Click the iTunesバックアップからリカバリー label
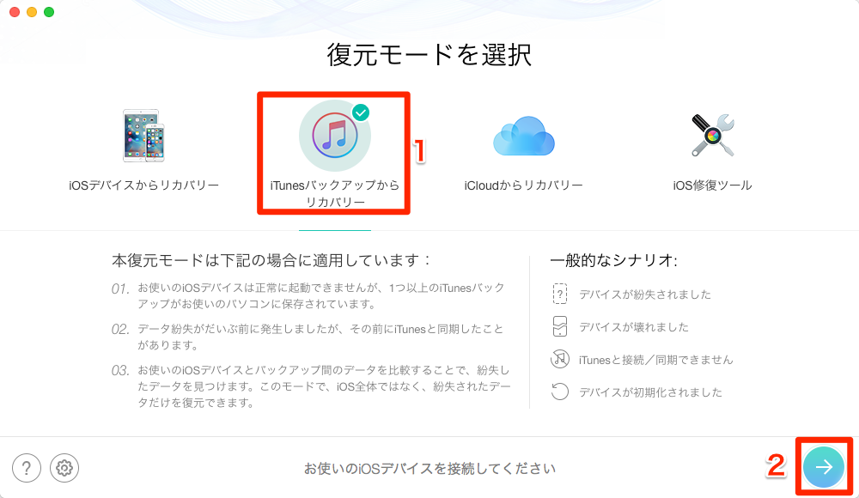Screen dimensions: 859x498 tap(335, 193)
